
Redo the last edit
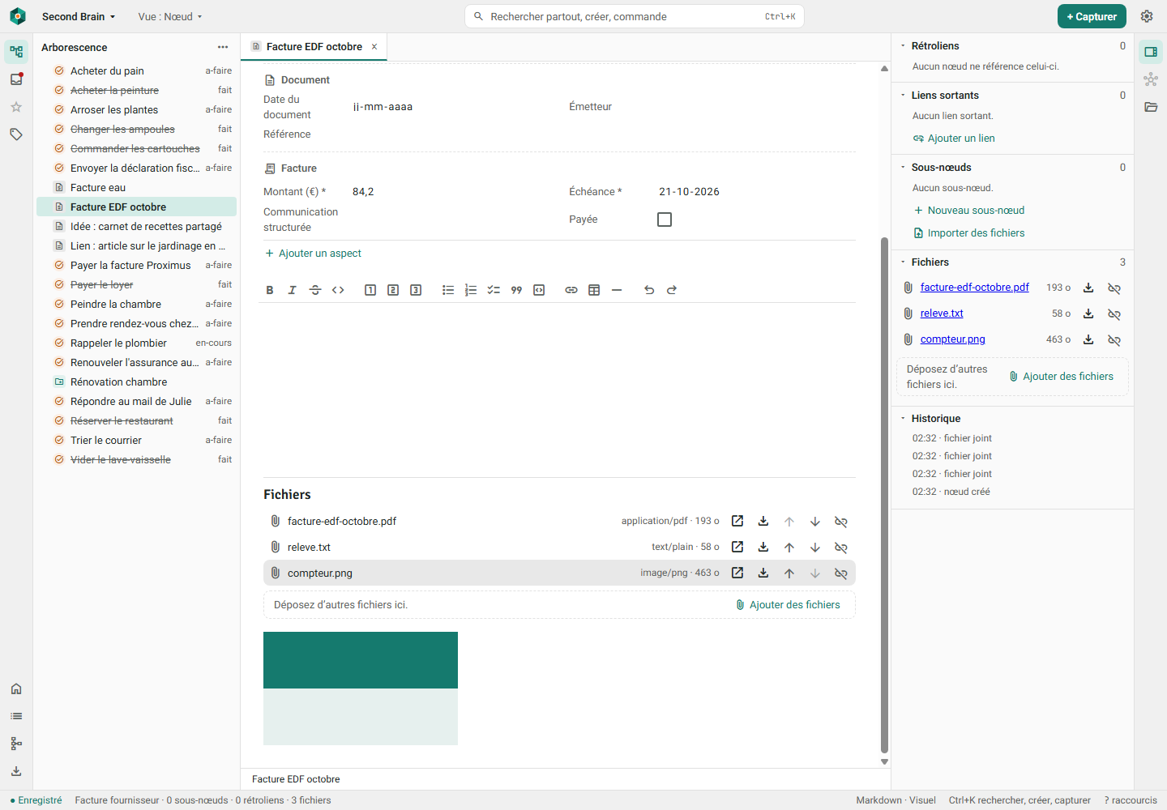[x=672, y=290]
